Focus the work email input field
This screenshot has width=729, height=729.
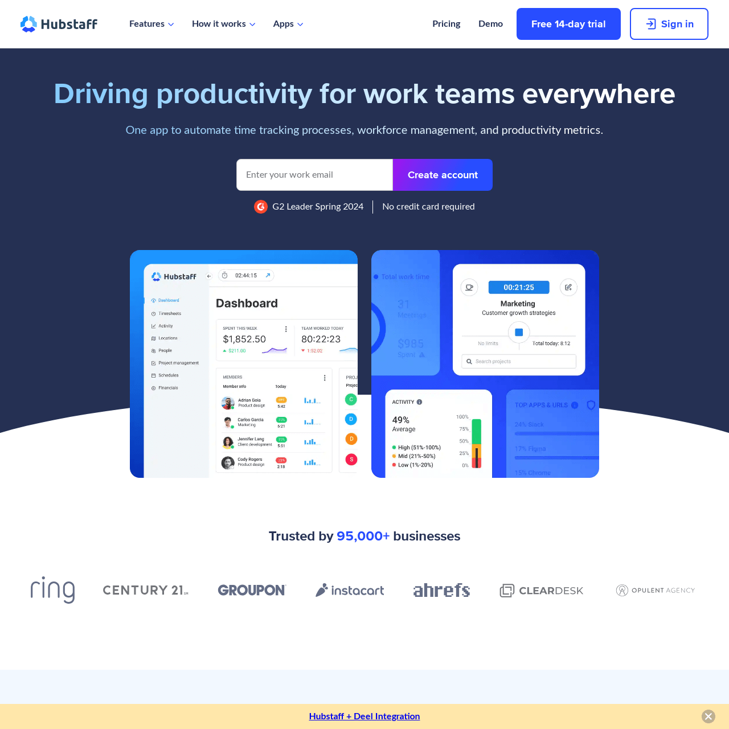(314, 175)
